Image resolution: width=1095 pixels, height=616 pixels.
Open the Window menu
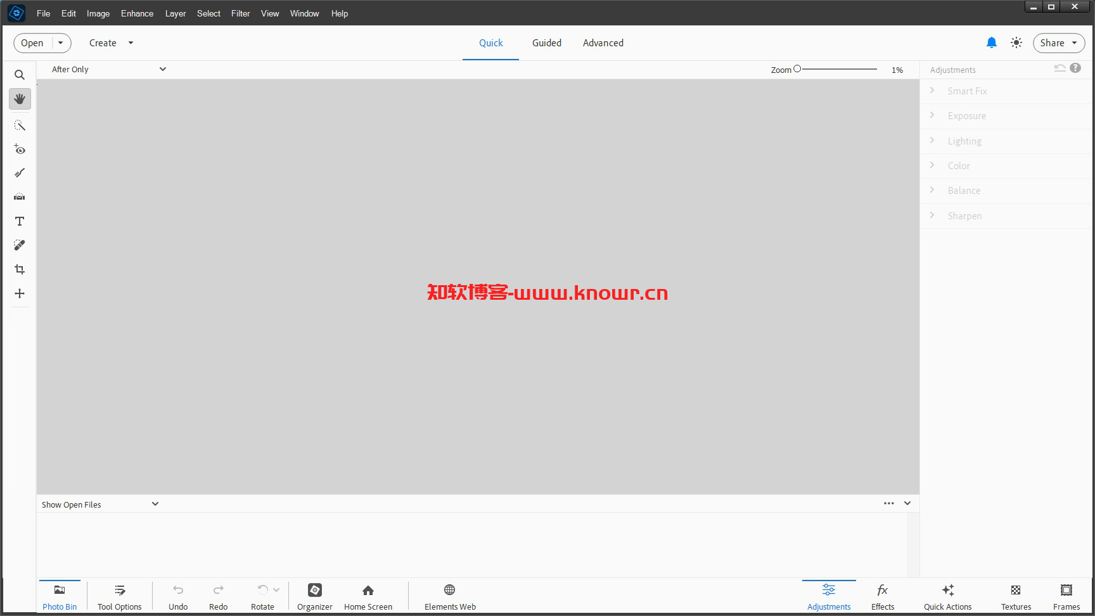point(304,13)
